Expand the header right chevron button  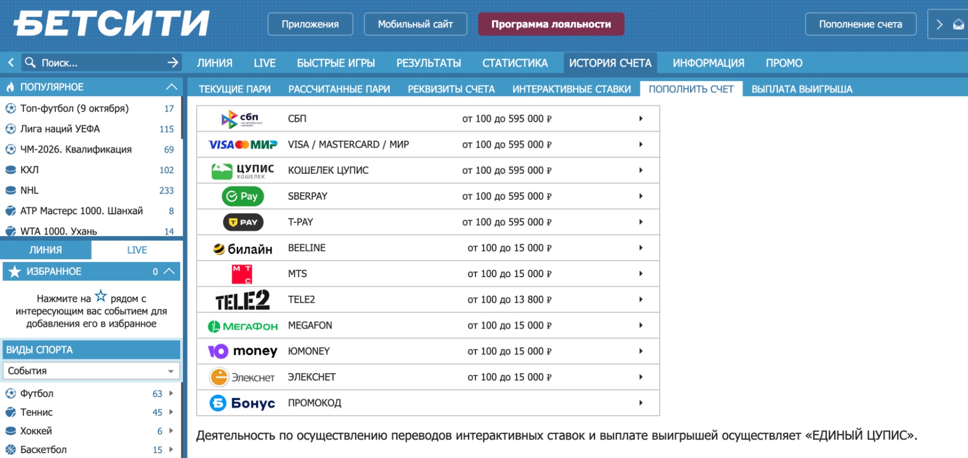[939, 24]
